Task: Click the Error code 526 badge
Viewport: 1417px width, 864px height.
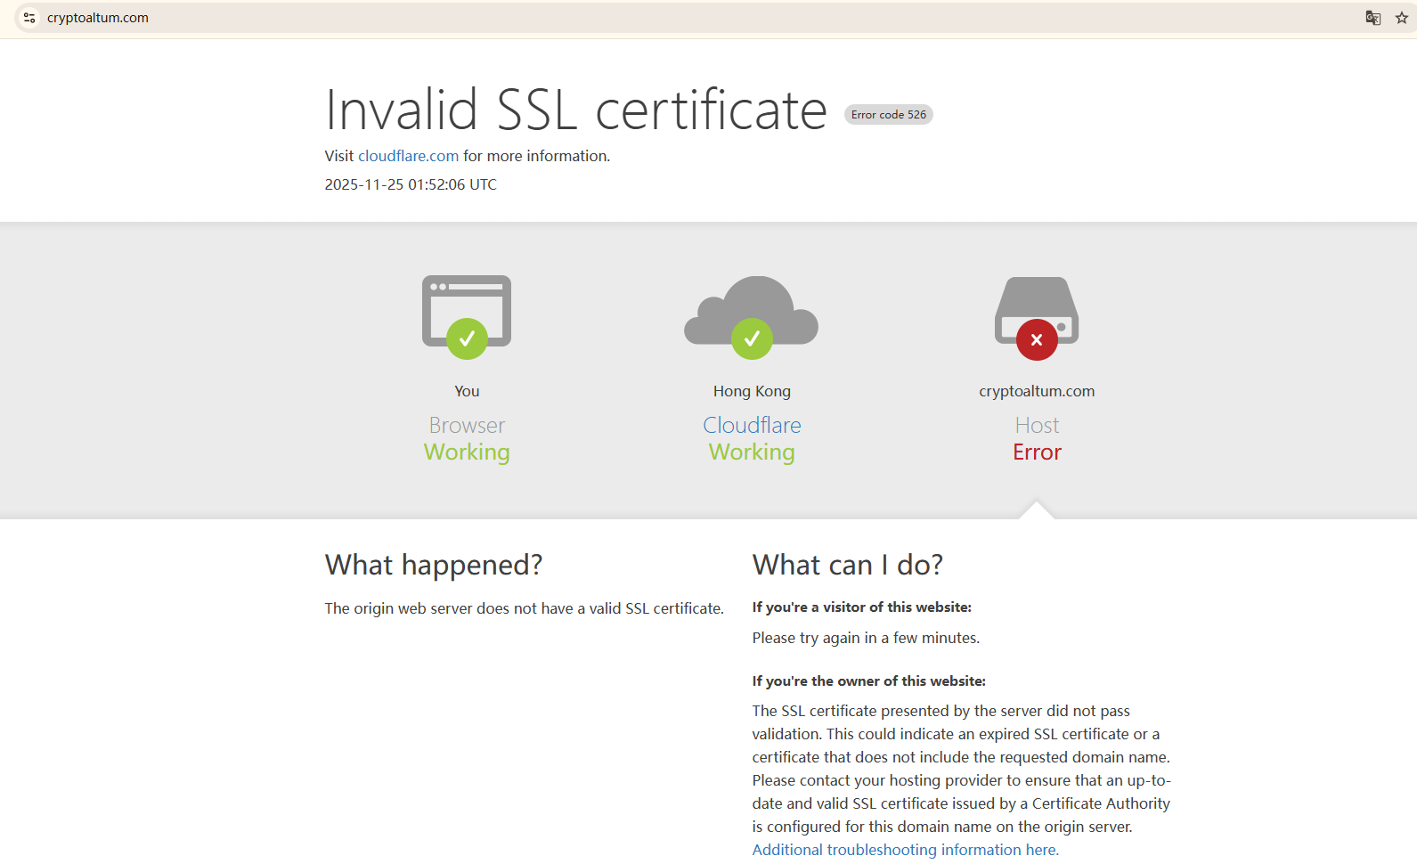Action: (889, 115)
